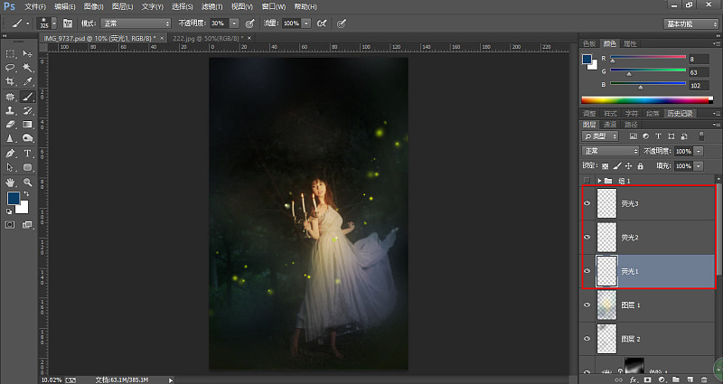Select the Magic Wand tool
Screen dimensions: 723x384
[28, 68]
